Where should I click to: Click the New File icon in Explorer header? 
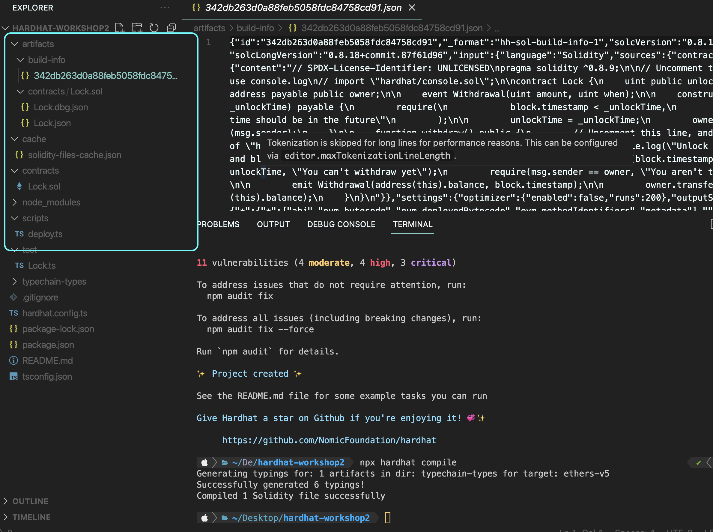(120, 28)
